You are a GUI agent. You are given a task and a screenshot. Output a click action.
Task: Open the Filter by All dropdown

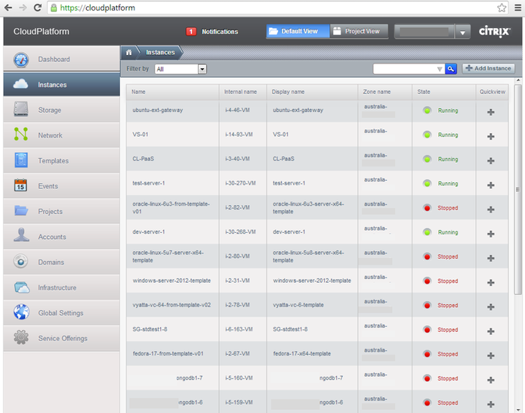[x=181, y=69]
